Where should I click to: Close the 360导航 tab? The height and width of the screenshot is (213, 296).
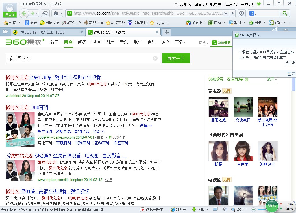coord(82,32)
